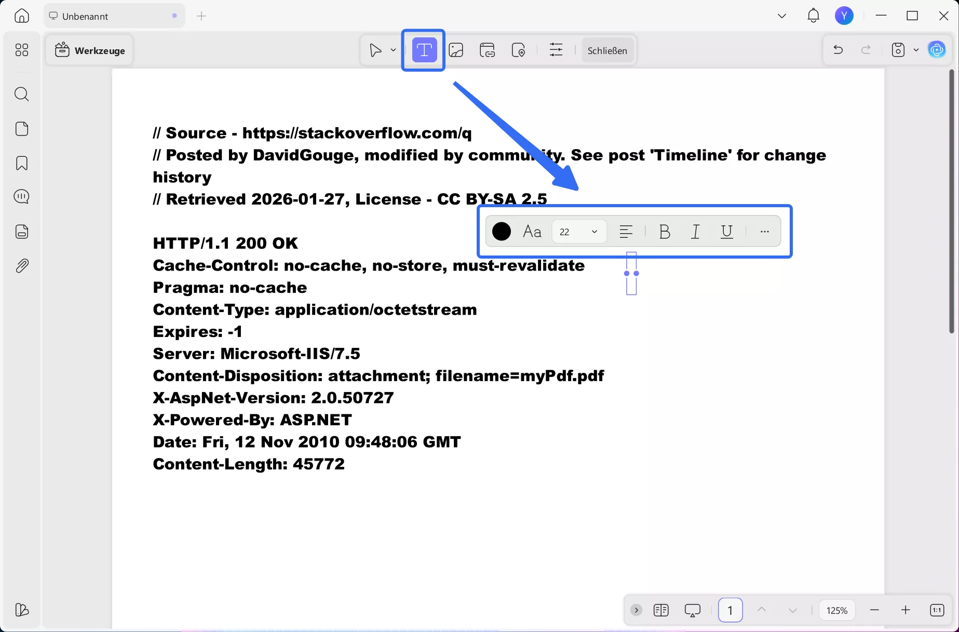Click the Schließen button

click(x=607, y=50)
